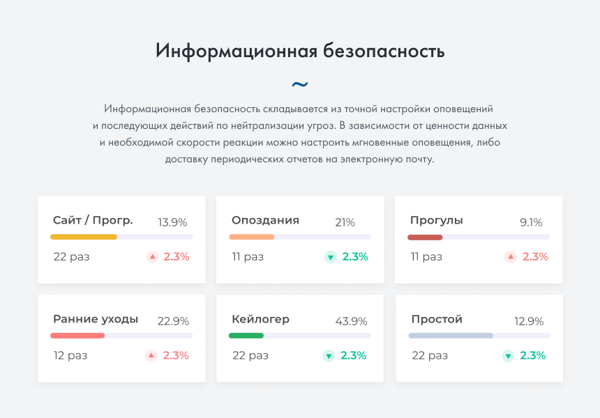Screen dimensions: 600x418
Task: Click the downward trend icon in Простой card
Action: (508, 355)
